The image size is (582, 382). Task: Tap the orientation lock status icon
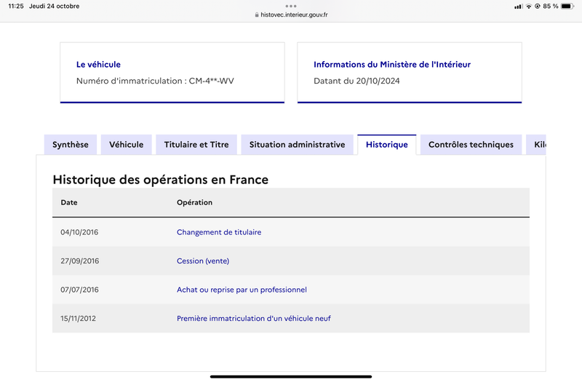tap(537, 7)
